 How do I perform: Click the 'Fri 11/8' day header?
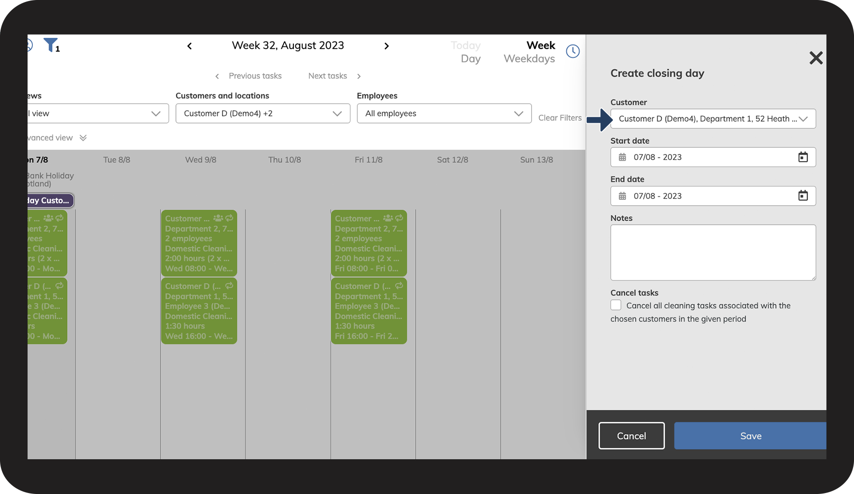coord(369,160)
